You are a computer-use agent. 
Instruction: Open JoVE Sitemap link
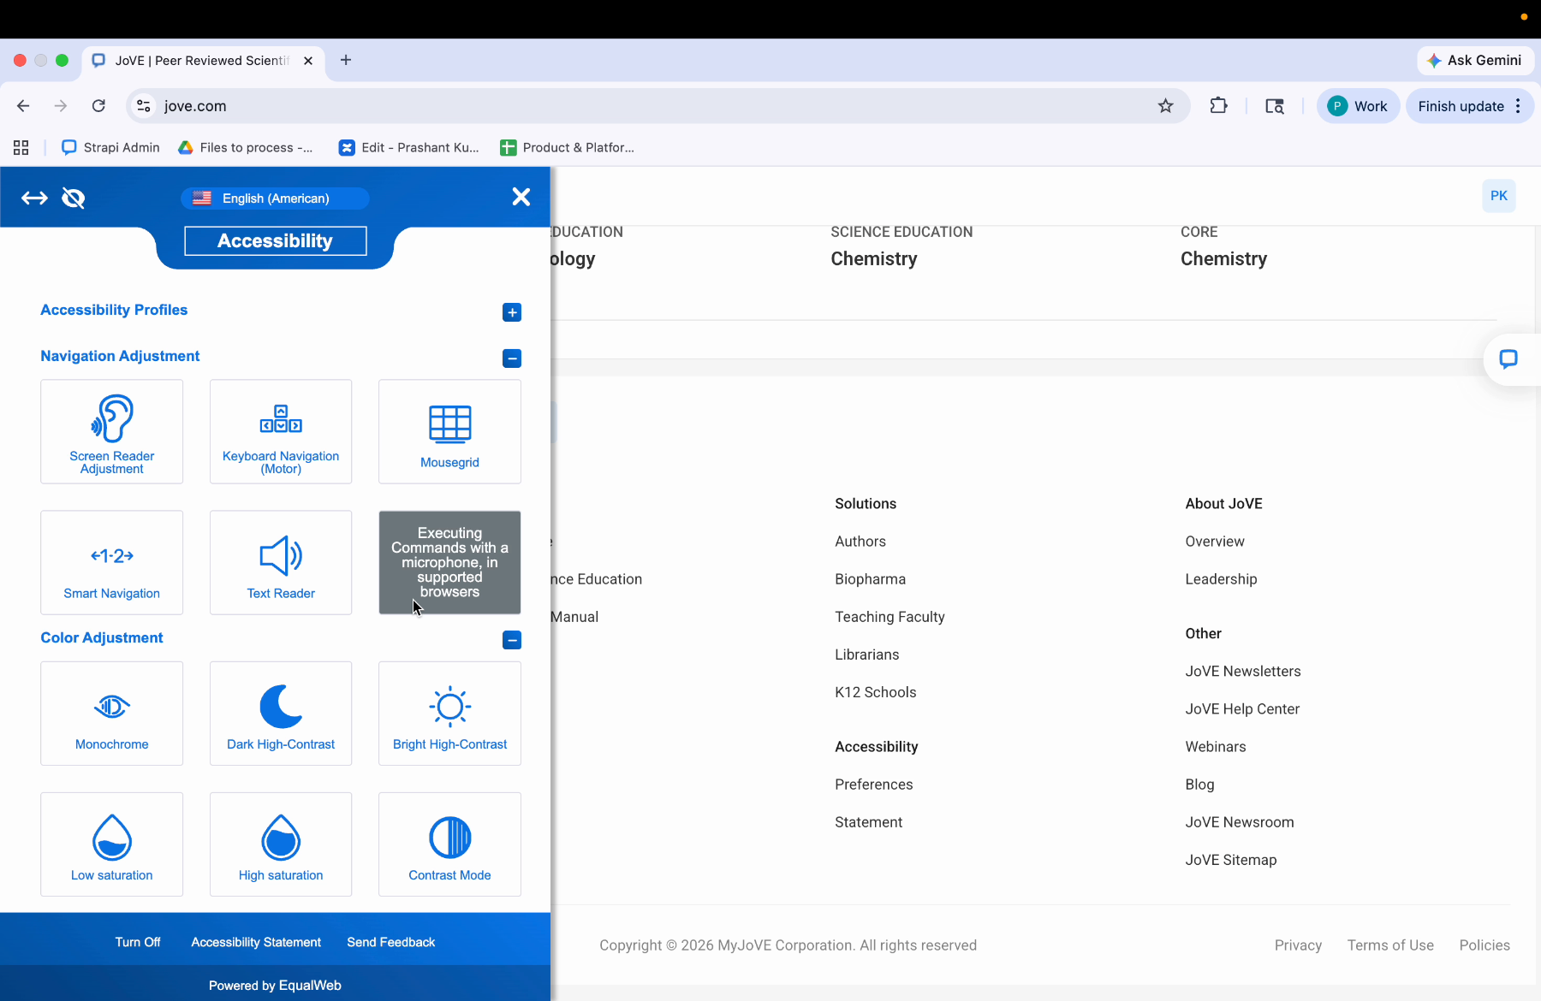1231,860
